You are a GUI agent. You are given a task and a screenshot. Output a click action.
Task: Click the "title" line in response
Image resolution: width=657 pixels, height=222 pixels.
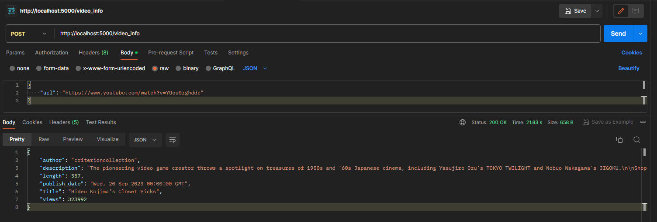click(101, 192)
